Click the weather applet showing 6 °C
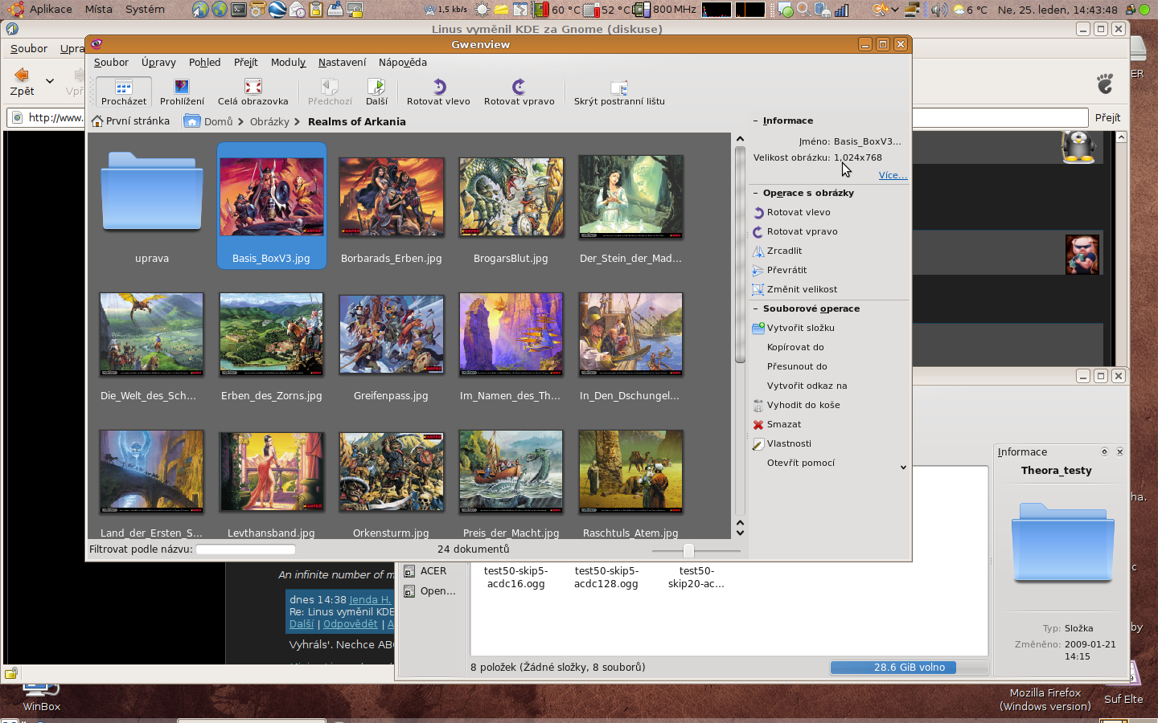The width and height of the screenshot is (1158, 723). click(x=970, y=10)
